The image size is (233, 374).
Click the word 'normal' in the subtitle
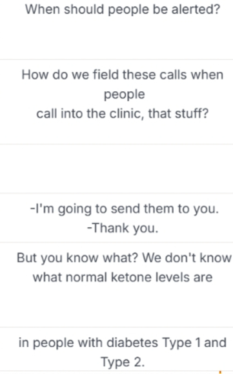pyautogui.click(x=86, y=278)
